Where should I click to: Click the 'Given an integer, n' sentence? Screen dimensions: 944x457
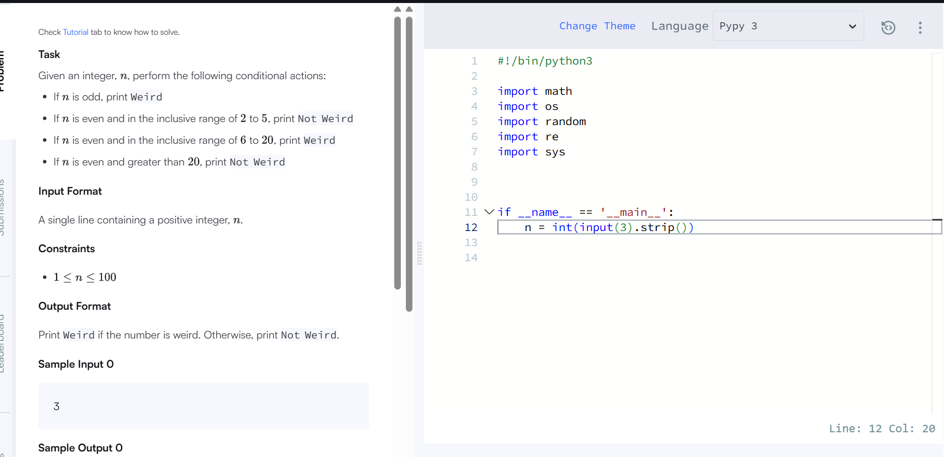182,76
